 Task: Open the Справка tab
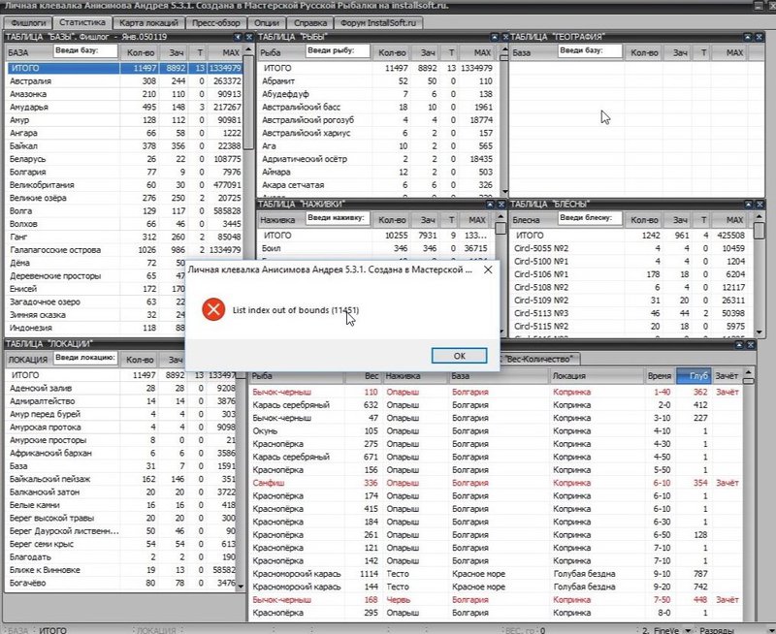[336, 21]
